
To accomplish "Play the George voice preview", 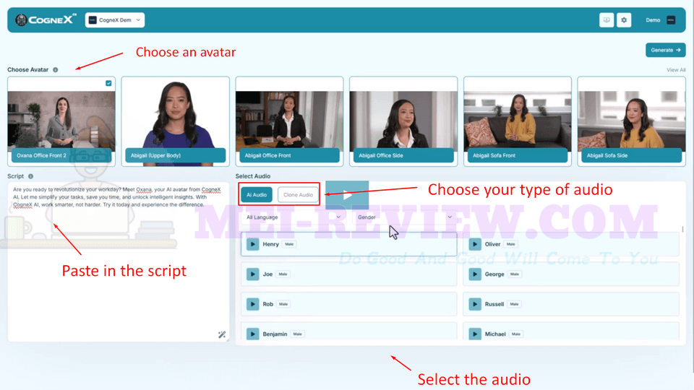I will 475,274.
